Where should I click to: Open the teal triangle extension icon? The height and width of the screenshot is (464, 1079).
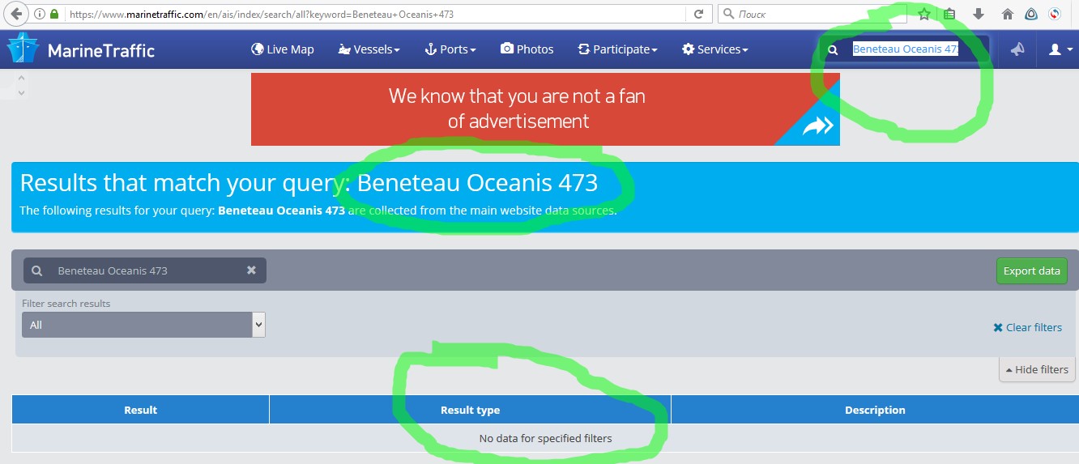coord(1031,14)
